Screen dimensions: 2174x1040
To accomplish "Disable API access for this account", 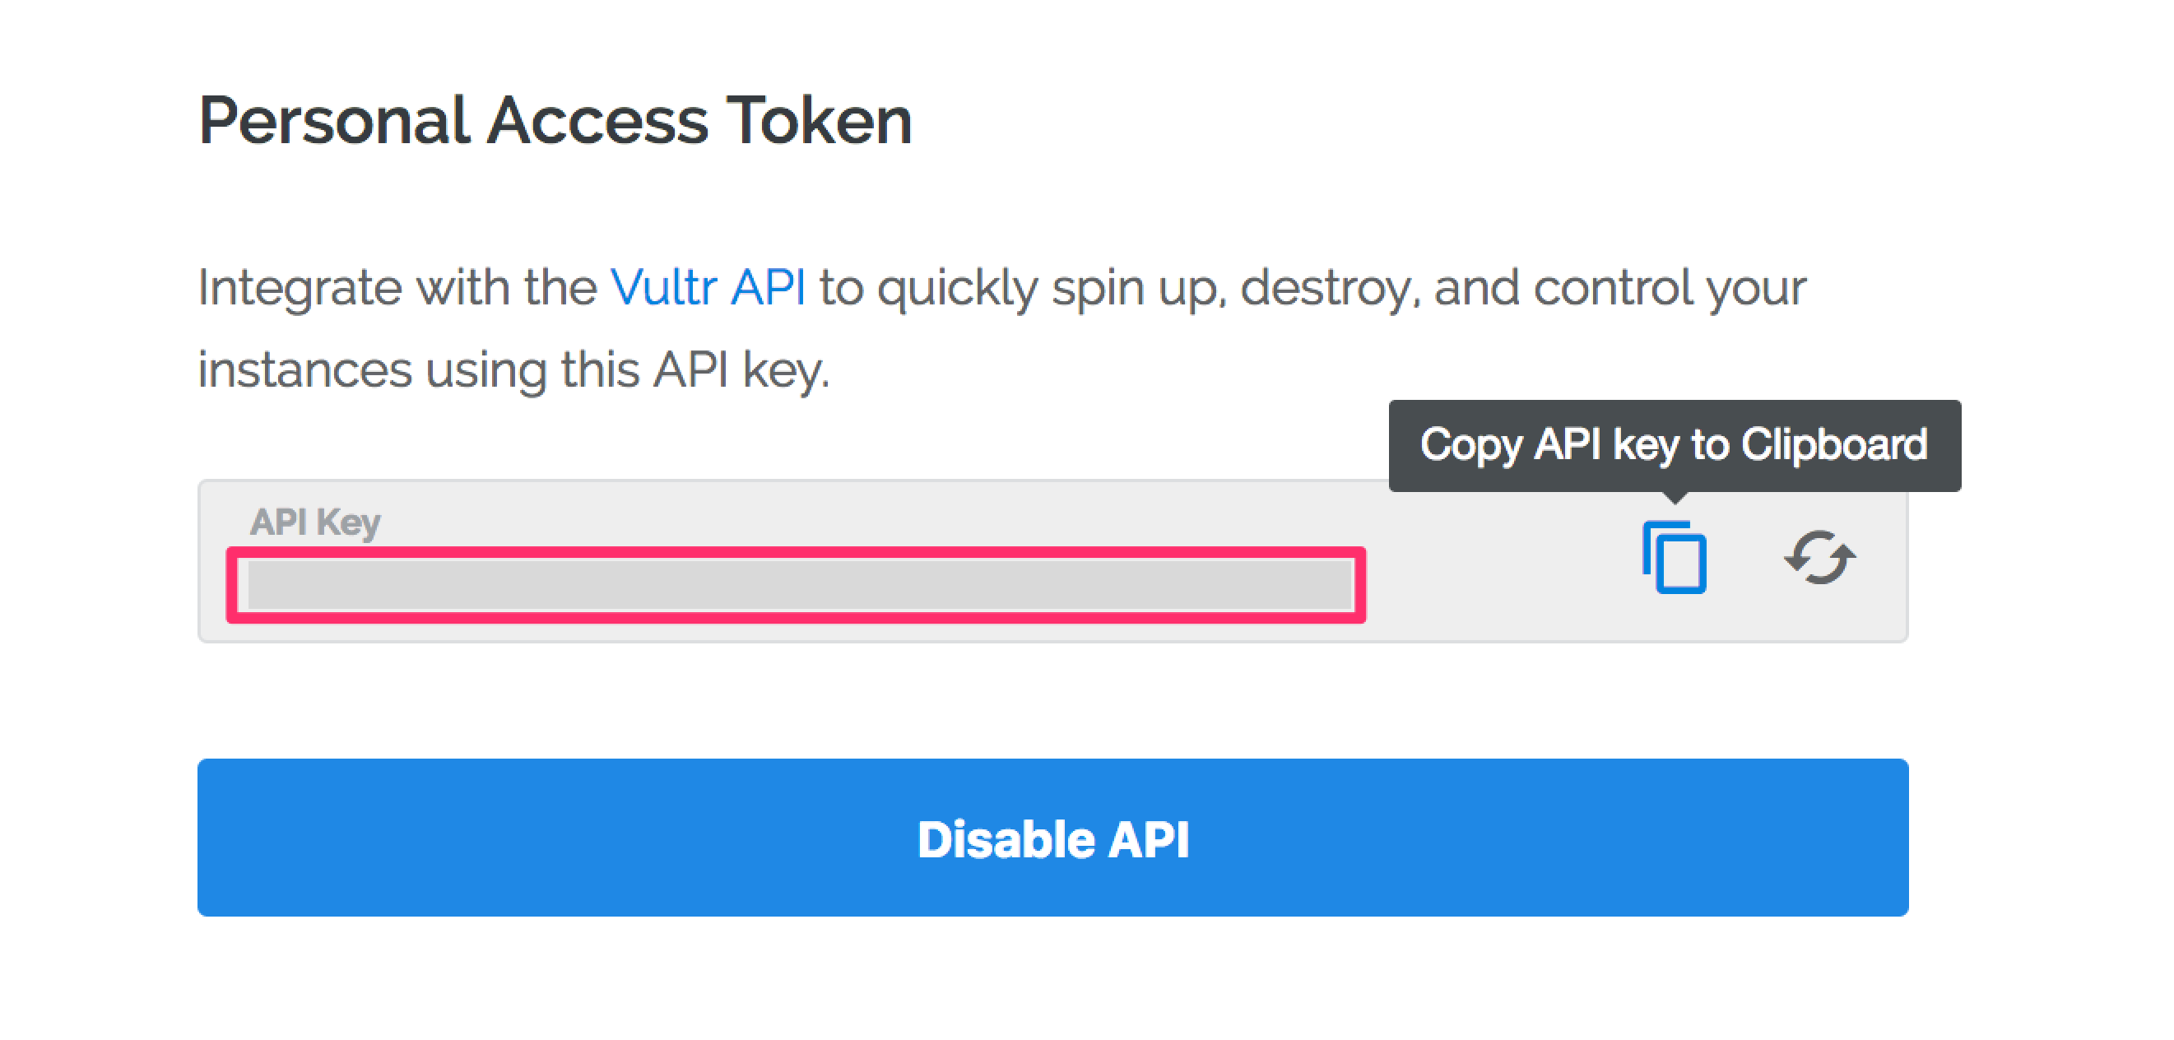I will click(1055, 838).
